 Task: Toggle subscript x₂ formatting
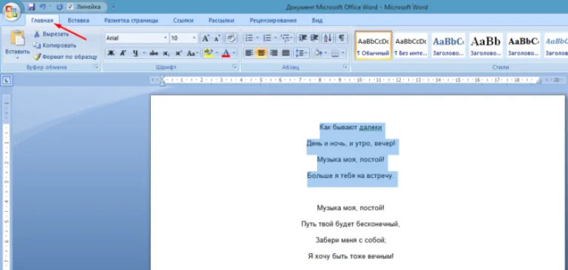pos(166,53)
